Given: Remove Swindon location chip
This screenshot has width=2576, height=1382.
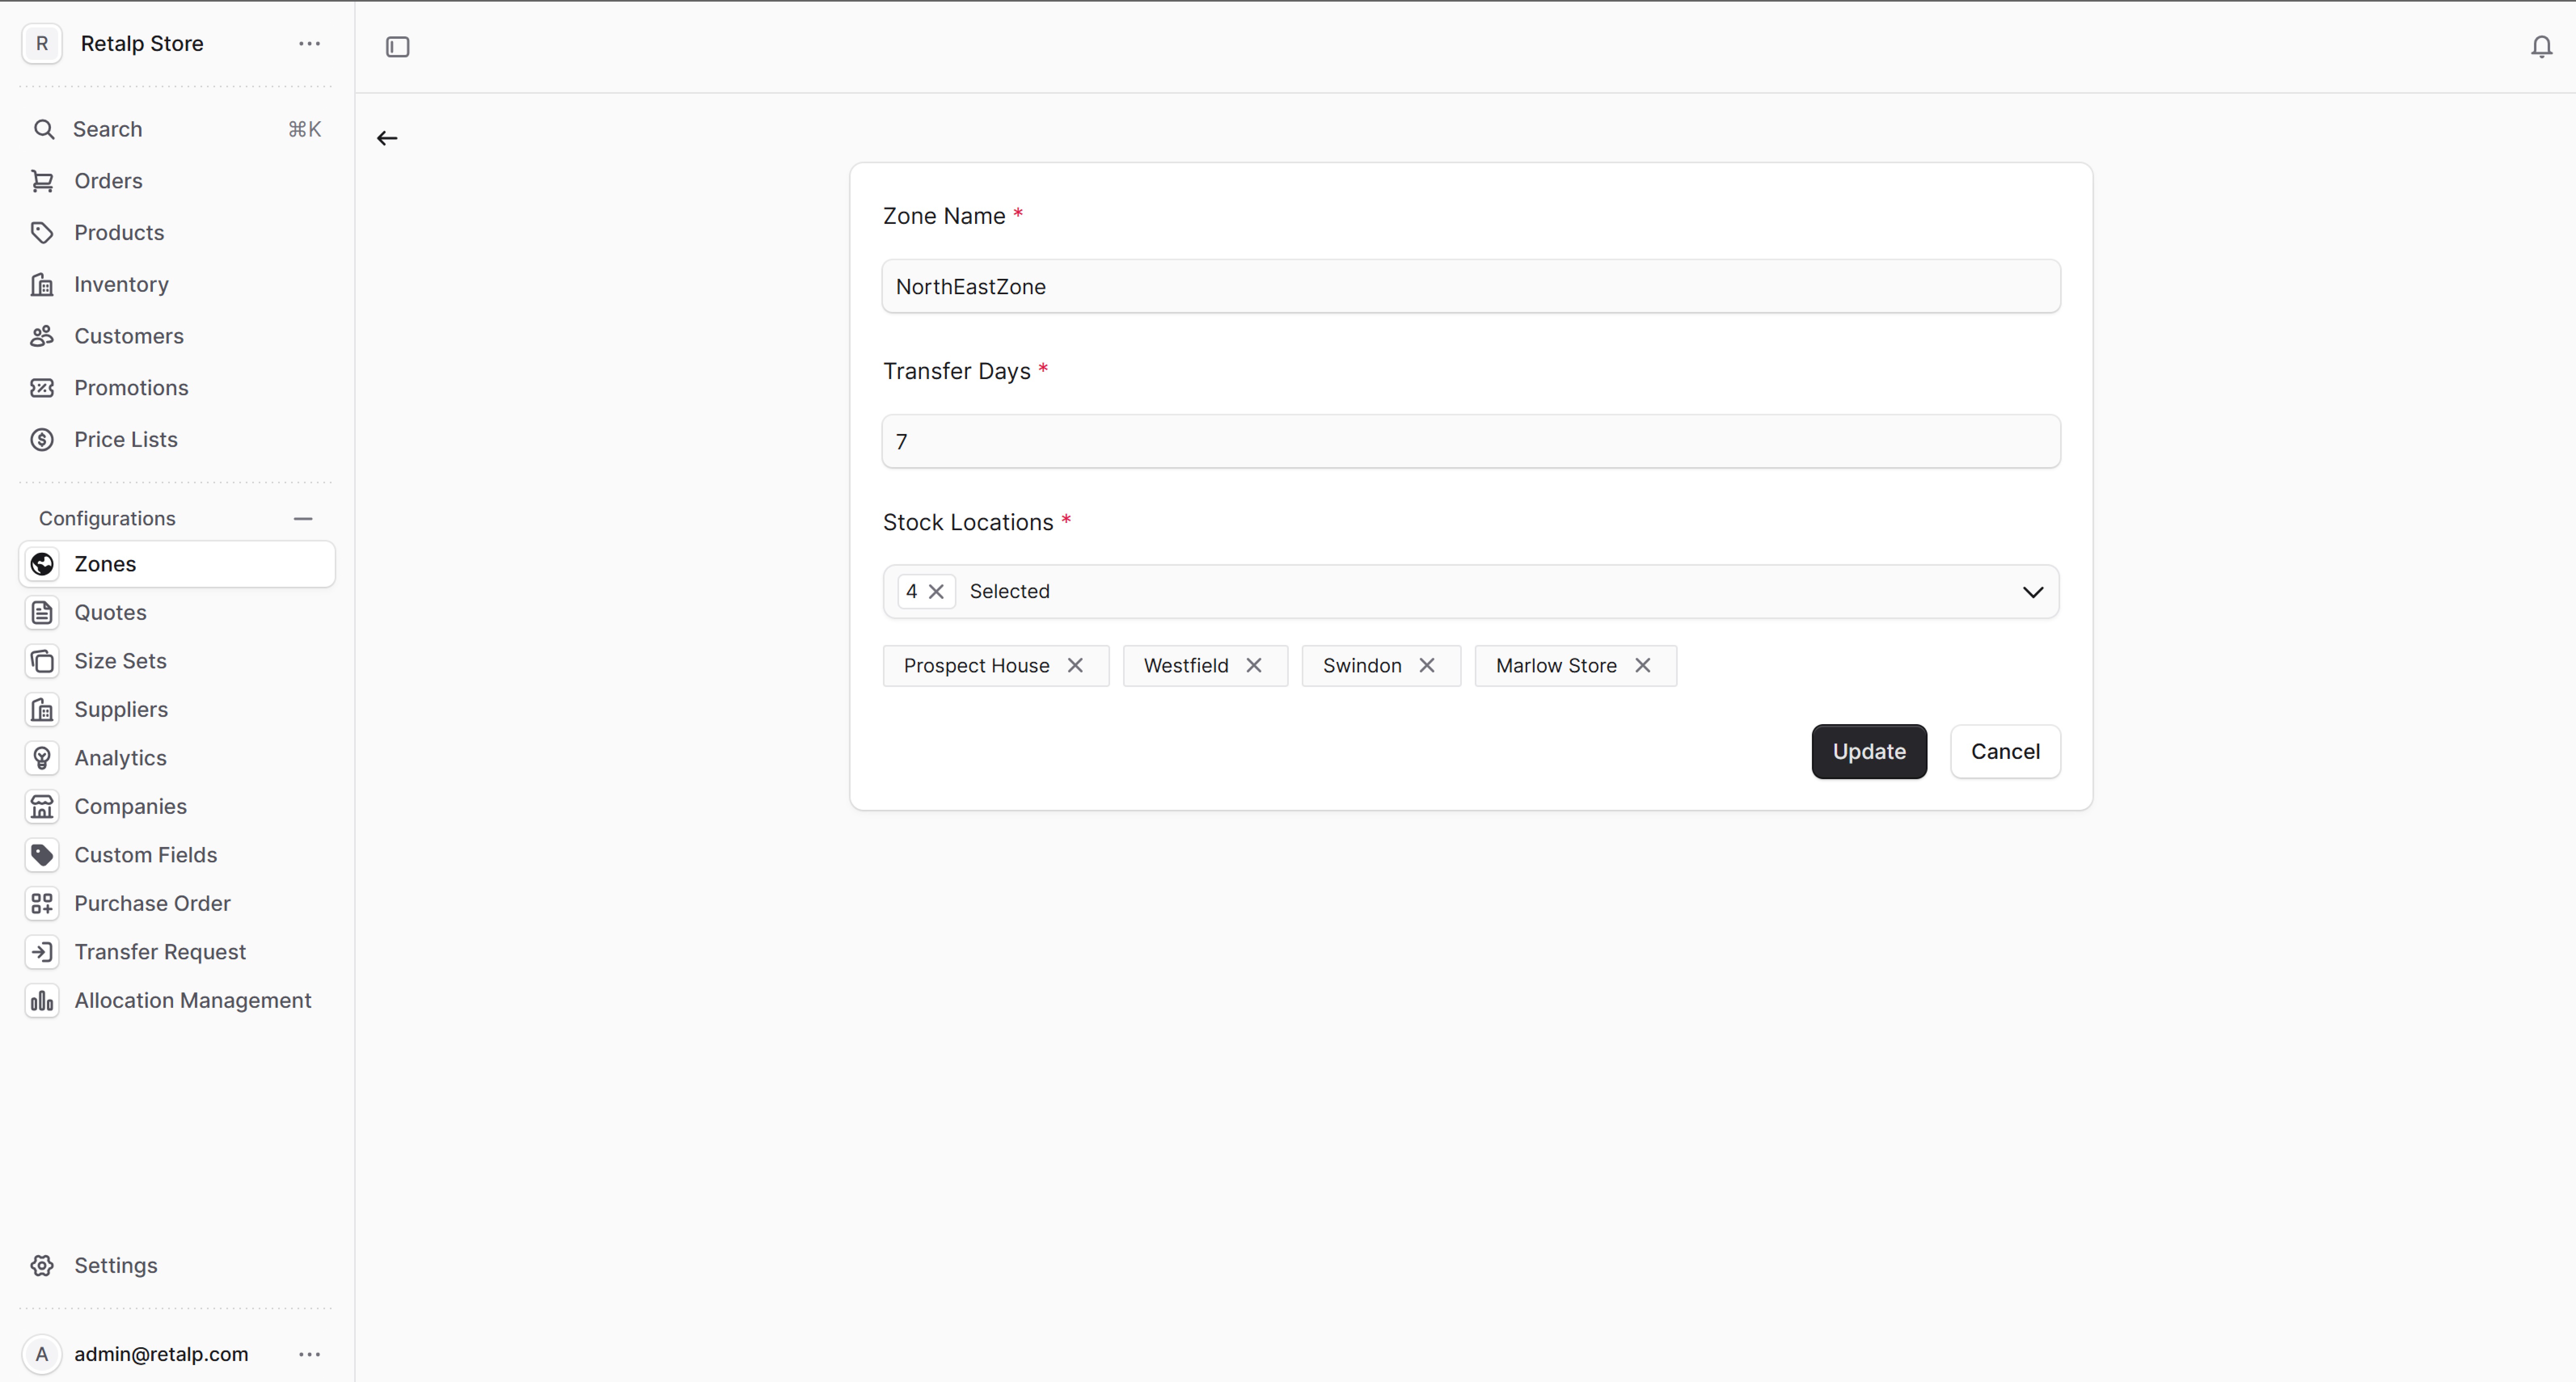Looking at the screenshot, I should click(x=1427, y=666).
